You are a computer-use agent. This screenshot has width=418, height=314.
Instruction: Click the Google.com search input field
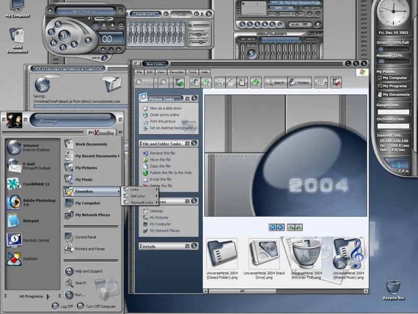point(393,112)
